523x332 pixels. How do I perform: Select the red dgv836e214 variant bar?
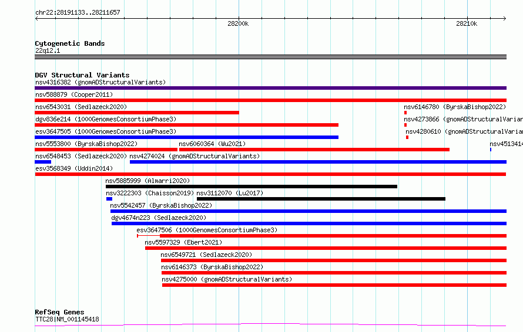click(186, 125)
